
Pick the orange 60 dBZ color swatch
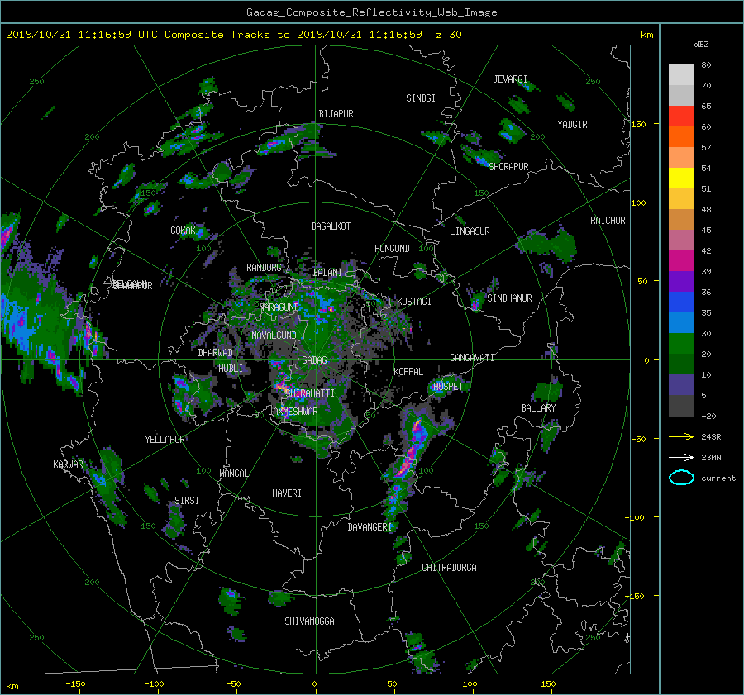[681, 136]
